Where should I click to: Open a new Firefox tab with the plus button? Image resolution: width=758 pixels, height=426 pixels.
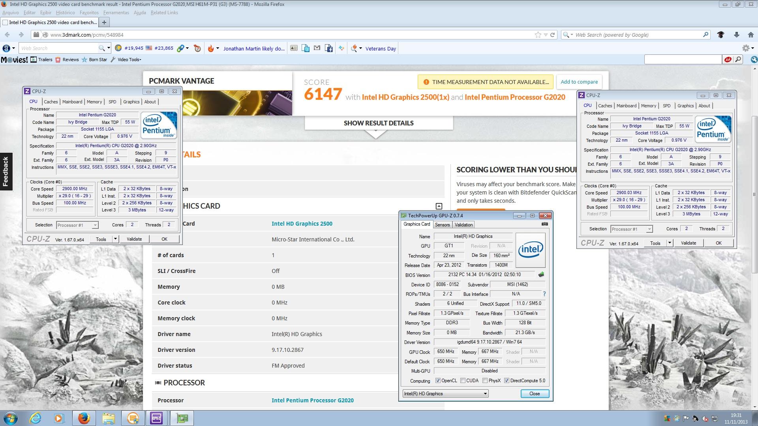click(104, 22)
